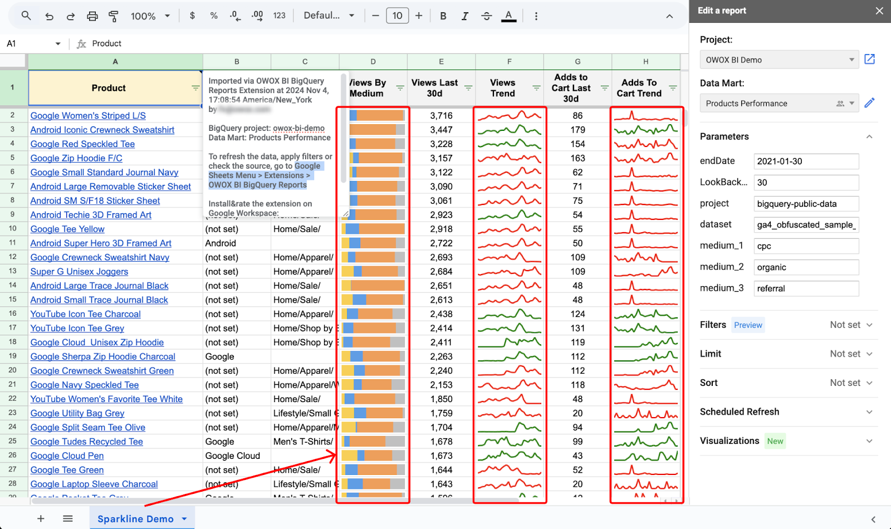The width and height of the screenshot is (891, 529).
Task: Click the print icon
Action: point(92,16)
